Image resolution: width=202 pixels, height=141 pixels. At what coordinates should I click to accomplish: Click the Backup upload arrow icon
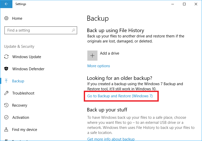[x=7, y=81]
